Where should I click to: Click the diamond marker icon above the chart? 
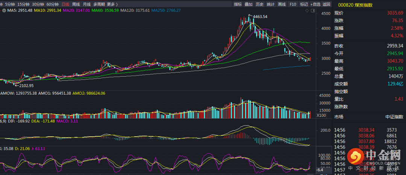[306, 11]
